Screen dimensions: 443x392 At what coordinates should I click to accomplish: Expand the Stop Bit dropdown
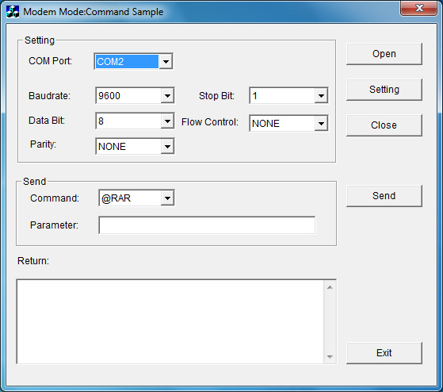coord(321,96)
